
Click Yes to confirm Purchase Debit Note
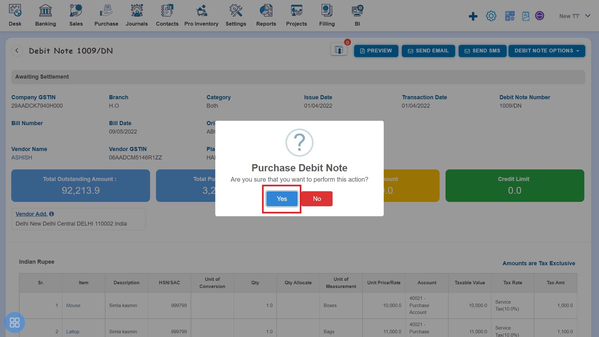[x=282, y=198]
